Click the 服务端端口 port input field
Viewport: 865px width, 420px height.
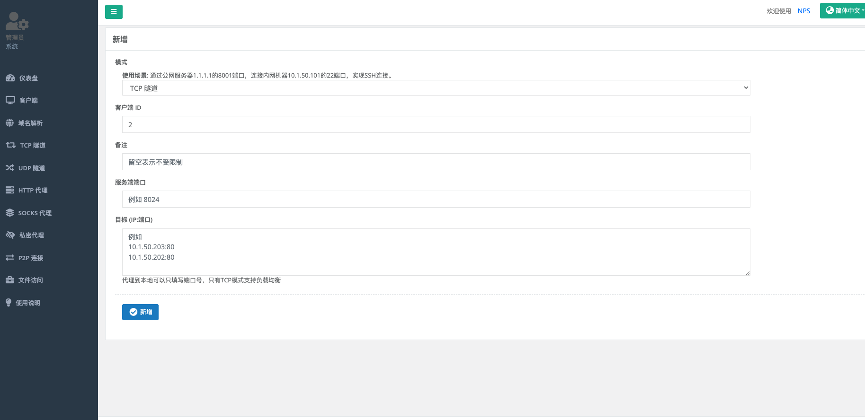pos(436,199)
